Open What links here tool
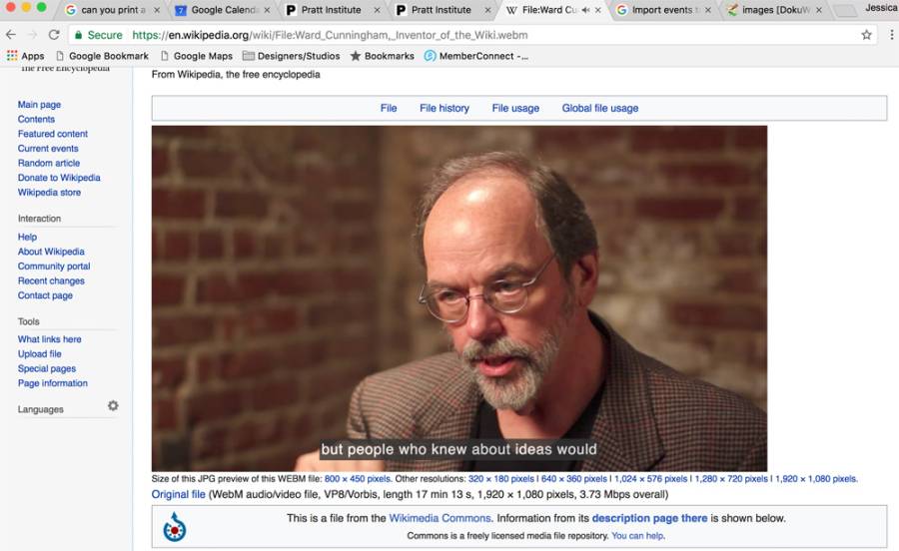This screenshot has height=551, width=899. point(49,339)
